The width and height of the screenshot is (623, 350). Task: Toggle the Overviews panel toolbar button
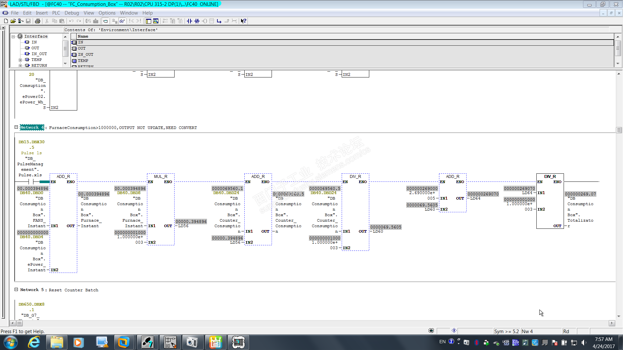148,21
